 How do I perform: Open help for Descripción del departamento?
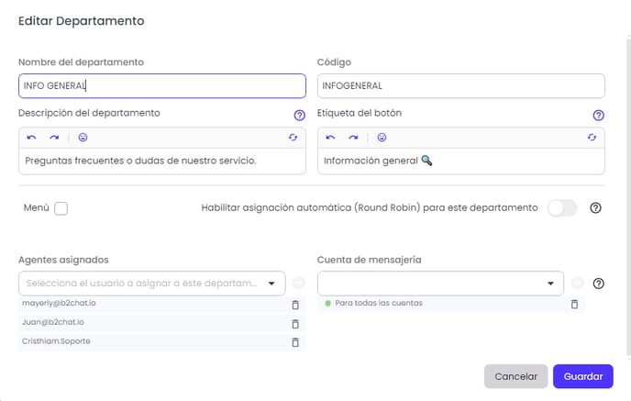point(299,115)
